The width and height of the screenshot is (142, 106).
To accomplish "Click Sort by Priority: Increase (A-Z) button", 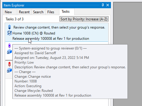I will tap(84, 19).
